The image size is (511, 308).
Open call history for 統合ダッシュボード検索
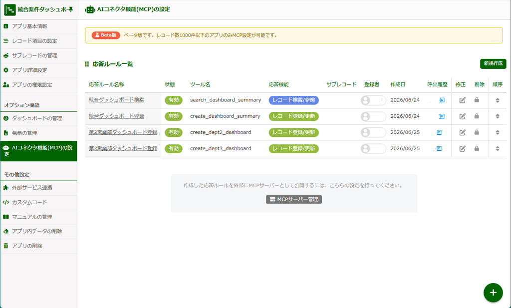[442, 100]
